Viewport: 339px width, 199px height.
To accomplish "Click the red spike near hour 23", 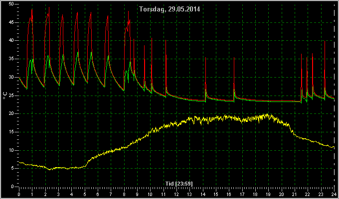I will click(325, 41).
